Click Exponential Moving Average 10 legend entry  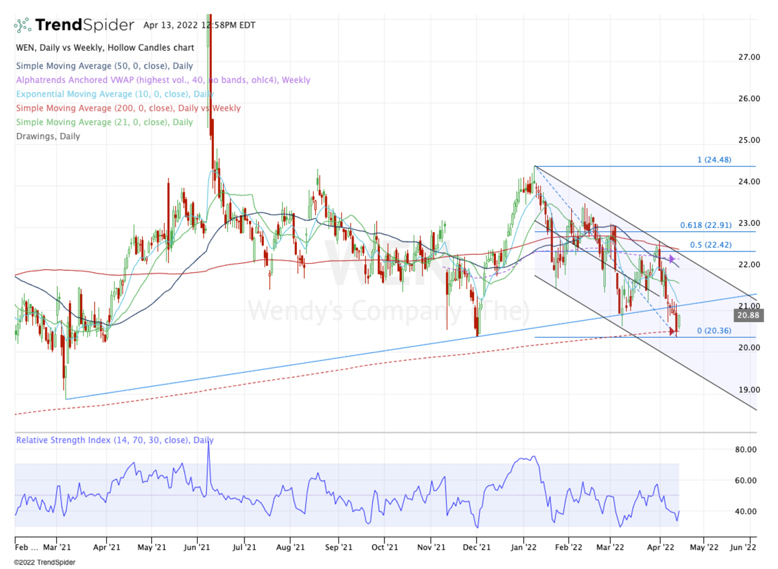pos(115,94)
